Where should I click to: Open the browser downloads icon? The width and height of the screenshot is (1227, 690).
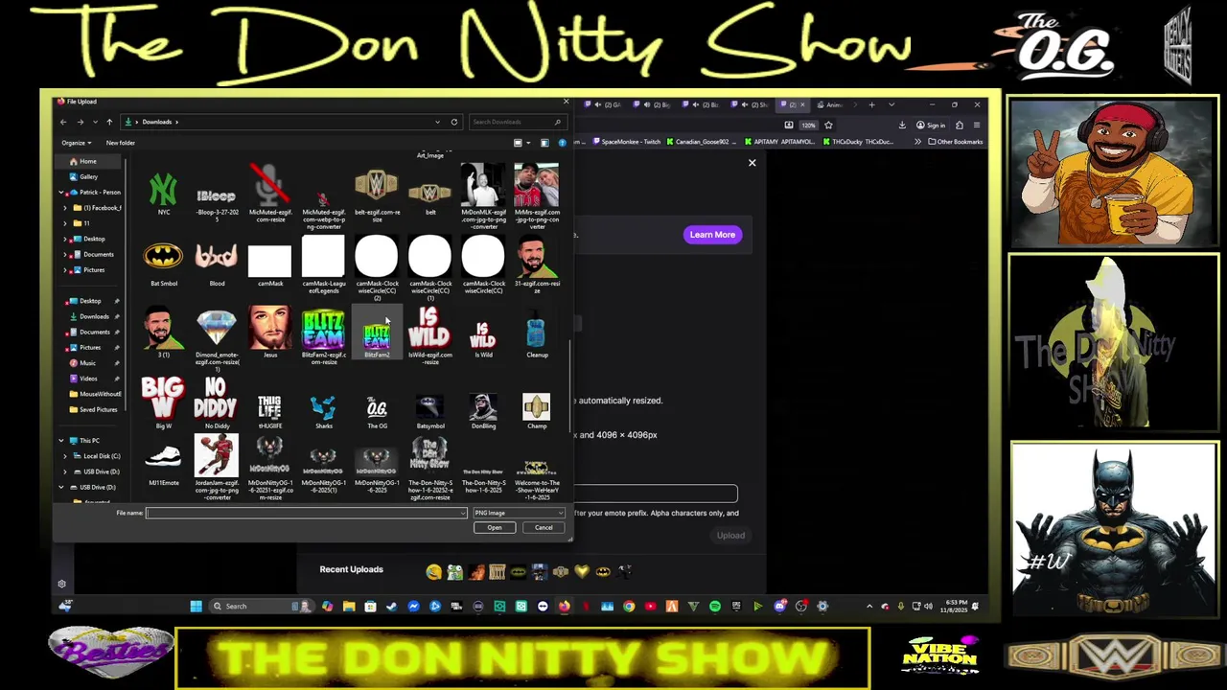click(902, 126)
